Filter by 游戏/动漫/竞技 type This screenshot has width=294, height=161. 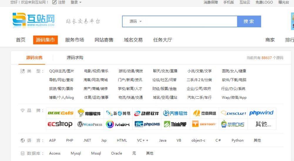pyautogui.click(x=131, y=71)
